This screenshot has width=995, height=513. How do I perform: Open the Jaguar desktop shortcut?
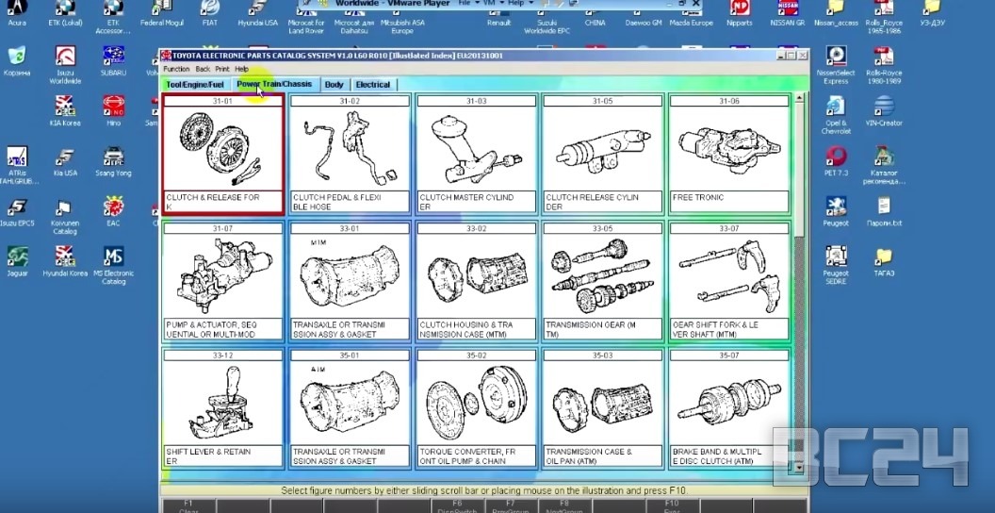[x=17, y=257]
